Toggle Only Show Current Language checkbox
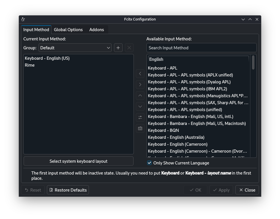280x219 pixels. click(x=149, y=163)
